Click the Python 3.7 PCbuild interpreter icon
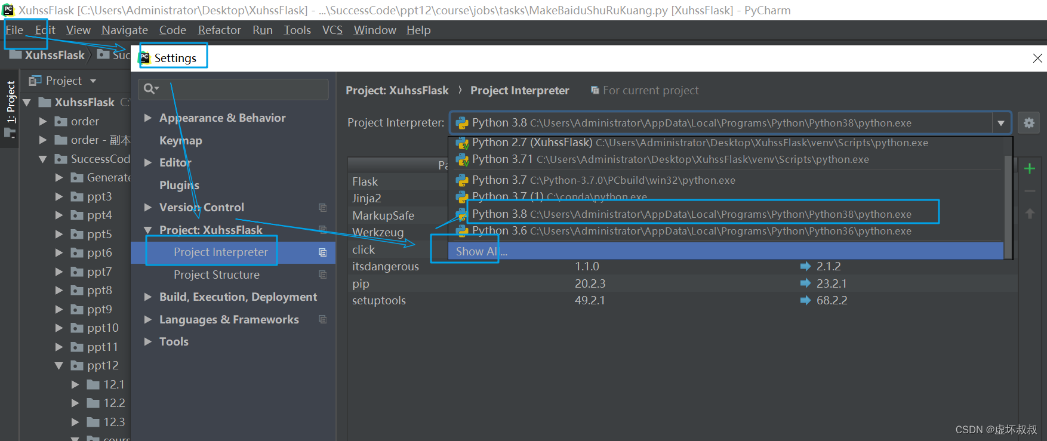The height and width of the screenshot is (441, 1047). (x=462, y=180)
